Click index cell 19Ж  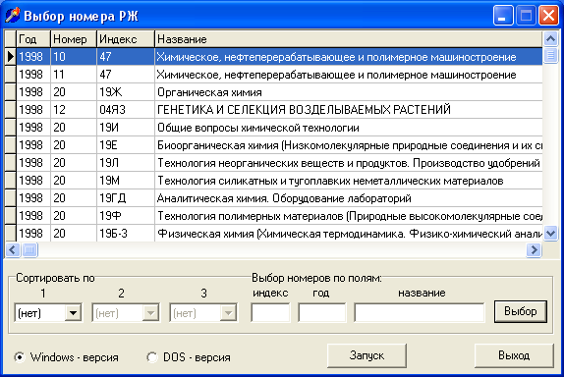tap(126, 92)
